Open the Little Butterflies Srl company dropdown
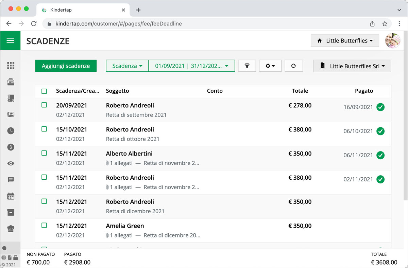408x268 pixels. coord(352,66)
